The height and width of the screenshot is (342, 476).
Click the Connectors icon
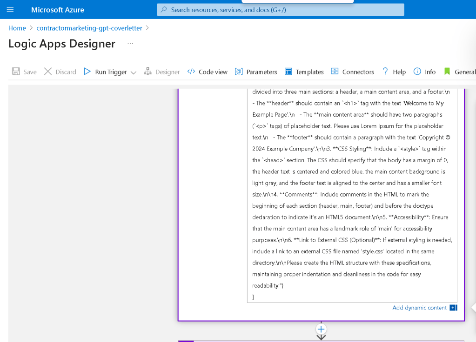tap(335, 71)
